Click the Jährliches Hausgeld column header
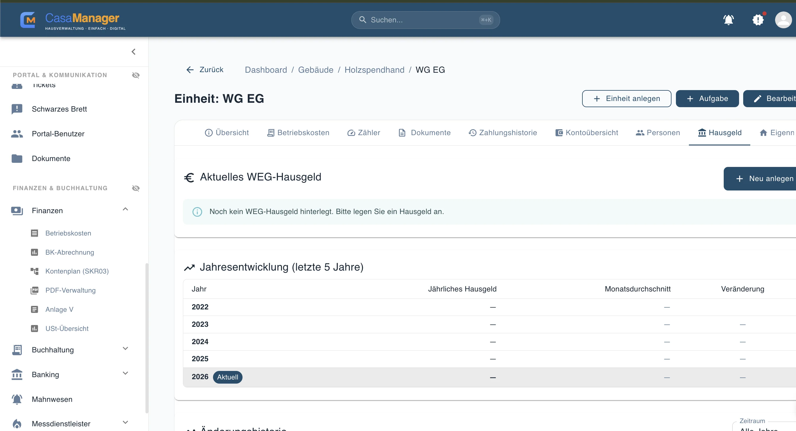The image size is (796, 431). tap(462, 289)
